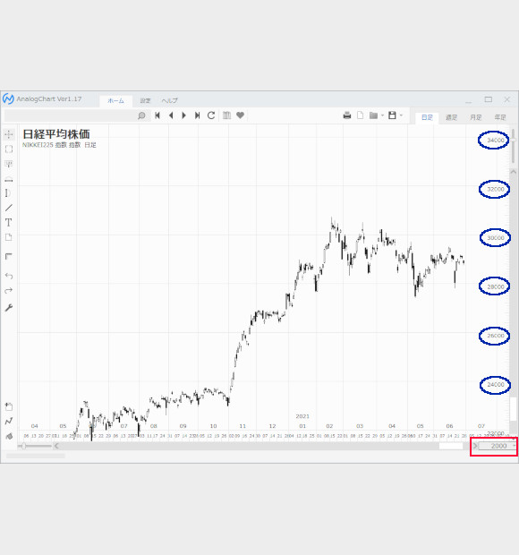Switch to daily 日足 timeframe
519x555 pixels.
click(x=427, y=117)
